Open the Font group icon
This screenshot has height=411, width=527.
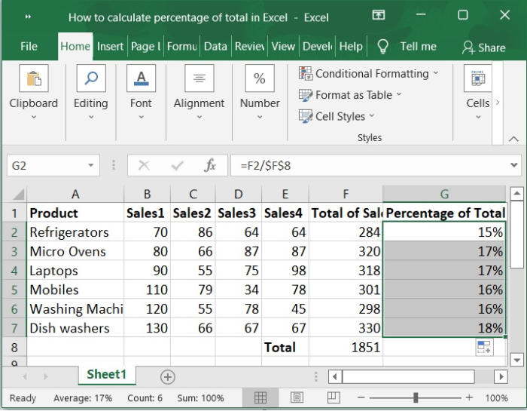click(141, 79)
